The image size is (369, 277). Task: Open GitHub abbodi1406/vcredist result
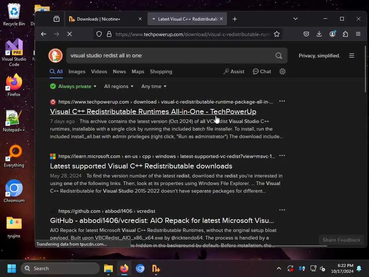tap(162, 220)
